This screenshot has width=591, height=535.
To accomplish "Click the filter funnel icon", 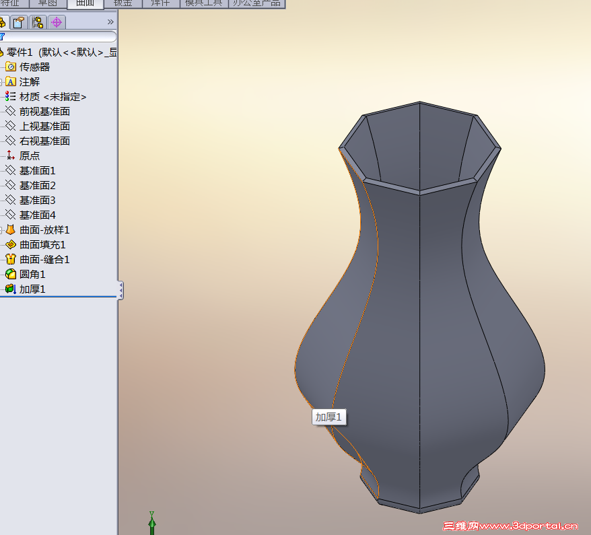I will pos(2,36).
